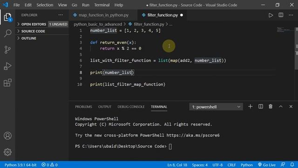Open the File menu

17,5
